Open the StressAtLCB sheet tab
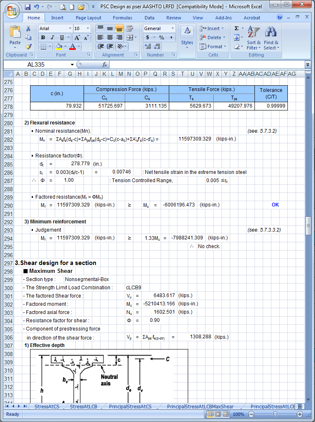The height and width of the screenshot is (422, 315). pos(83,406)
